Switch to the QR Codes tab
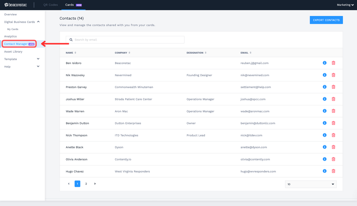 tap(50, 5)
